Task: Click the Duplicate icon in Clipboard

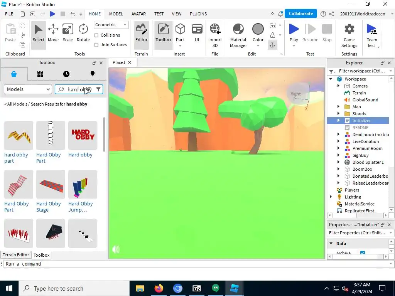Action: (x=22, y=45)
